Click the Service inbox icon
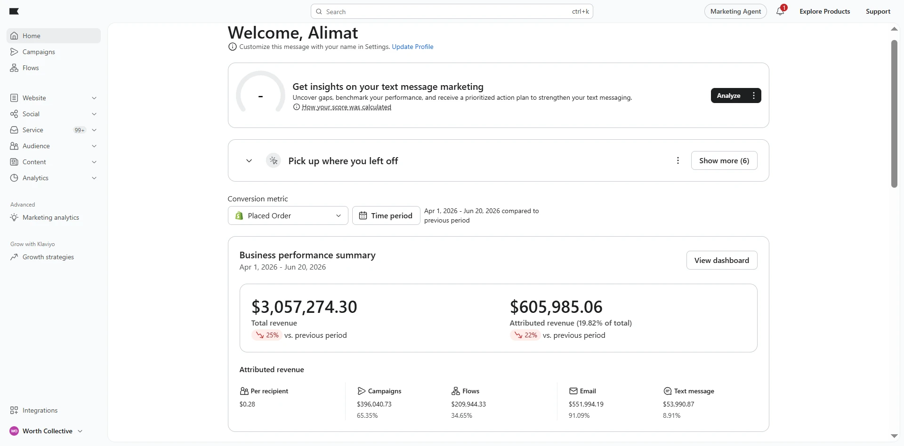 pos(14,130)
